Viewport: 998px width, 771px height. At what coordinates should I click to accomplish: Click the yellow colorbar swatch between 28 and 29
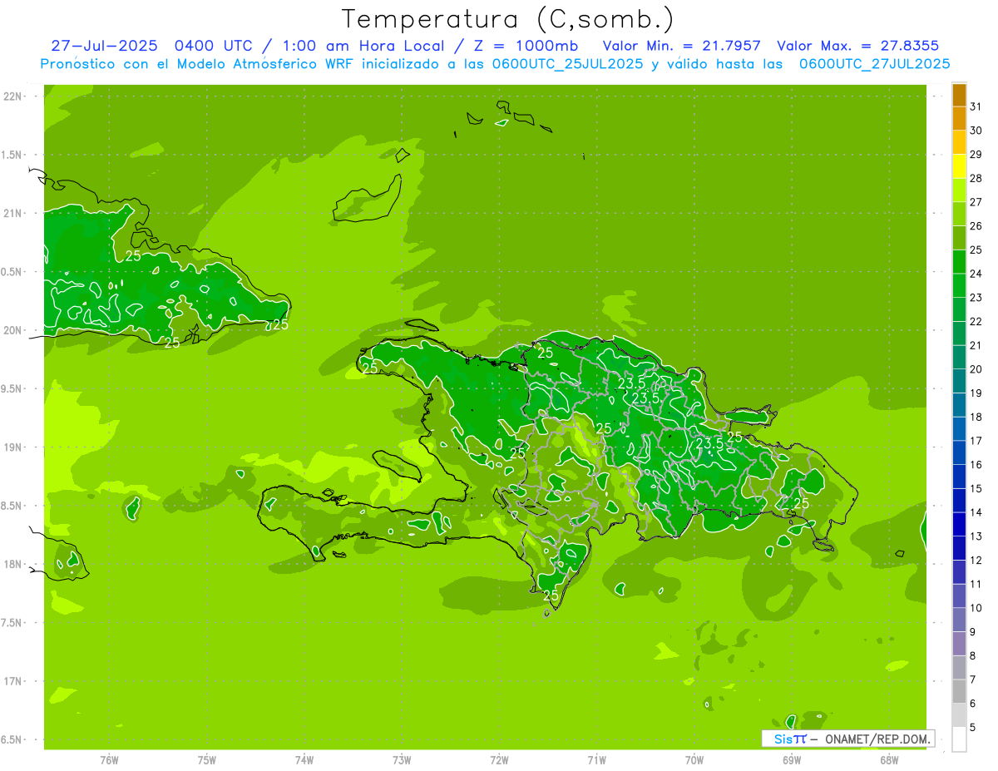pos(959,166)
